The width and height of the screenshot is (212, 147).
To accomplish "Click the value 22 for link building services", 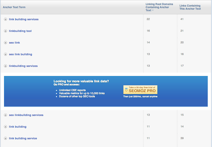I will pos(148,19).
